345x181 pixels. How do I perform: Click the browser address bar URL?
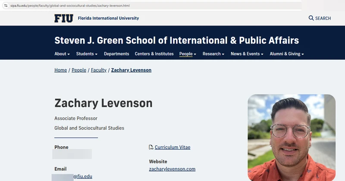tap(70, 6)
